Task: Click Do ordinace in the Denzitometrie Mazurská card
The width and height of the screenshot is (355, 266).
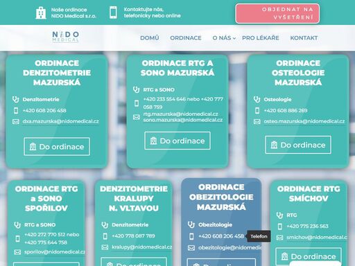Action: tap(57, 147)
